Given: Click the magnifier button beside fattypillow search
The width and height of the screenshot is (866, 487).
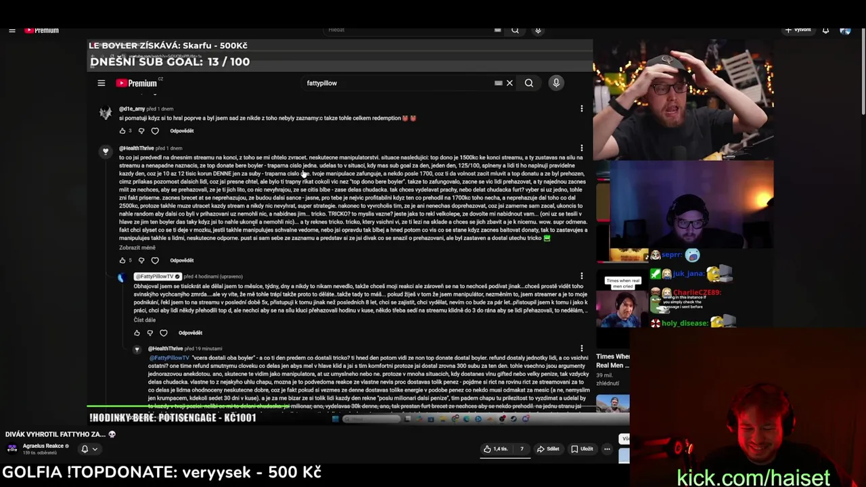Looking at the screenshot, I should pyautogui.click(x=529, y=83).
